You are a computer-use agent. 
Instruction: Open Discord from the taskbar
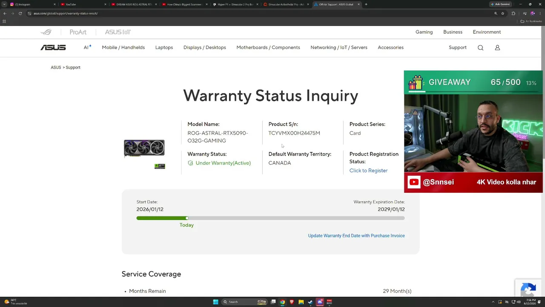click(320, 302)
